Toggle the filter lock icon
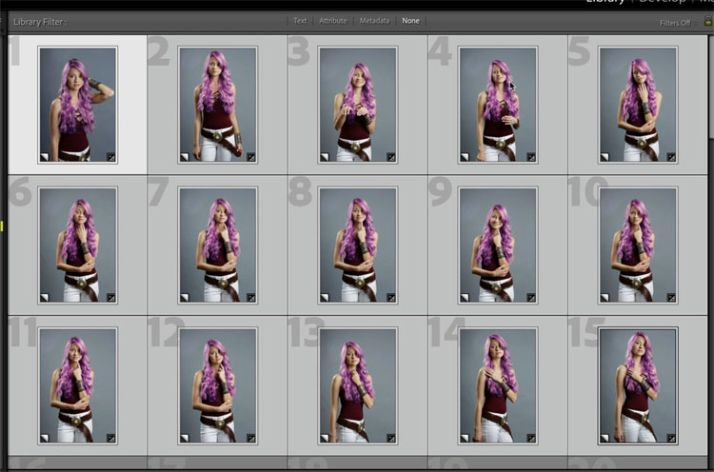This screenshot has height=472, width=714. (x=708, y=21)
